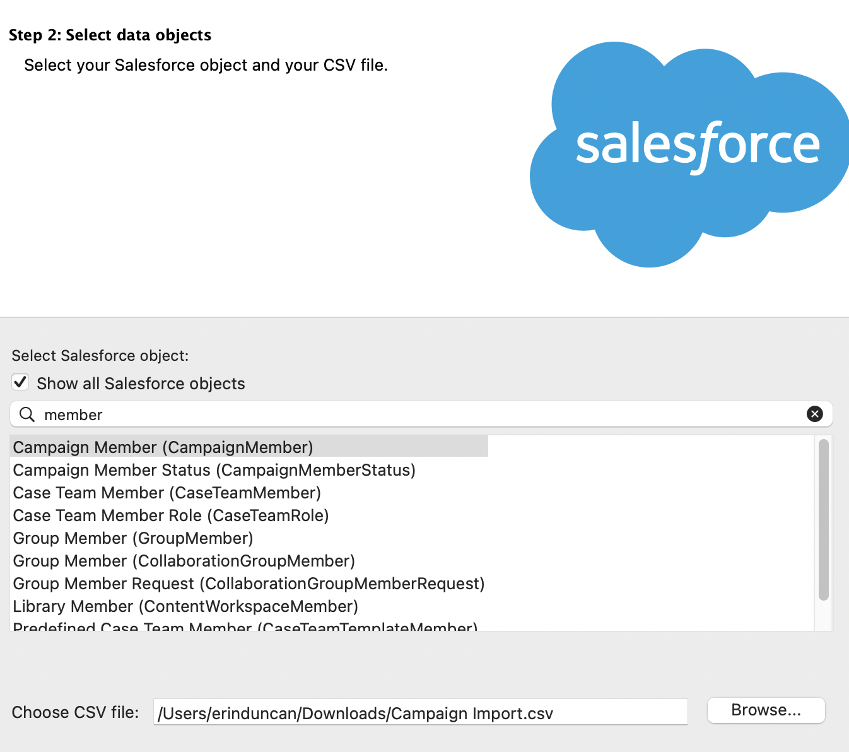Click Browse to choose CSV file

766,710
